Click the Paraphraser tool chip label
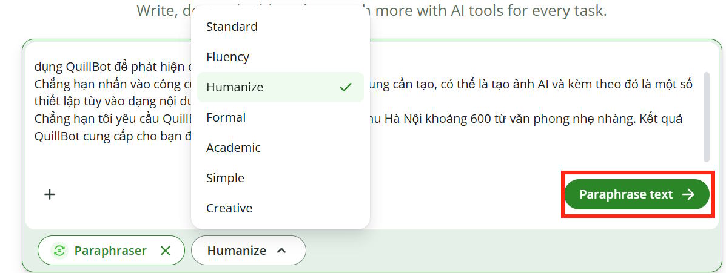The image size is (726, 273). [110, 251]
